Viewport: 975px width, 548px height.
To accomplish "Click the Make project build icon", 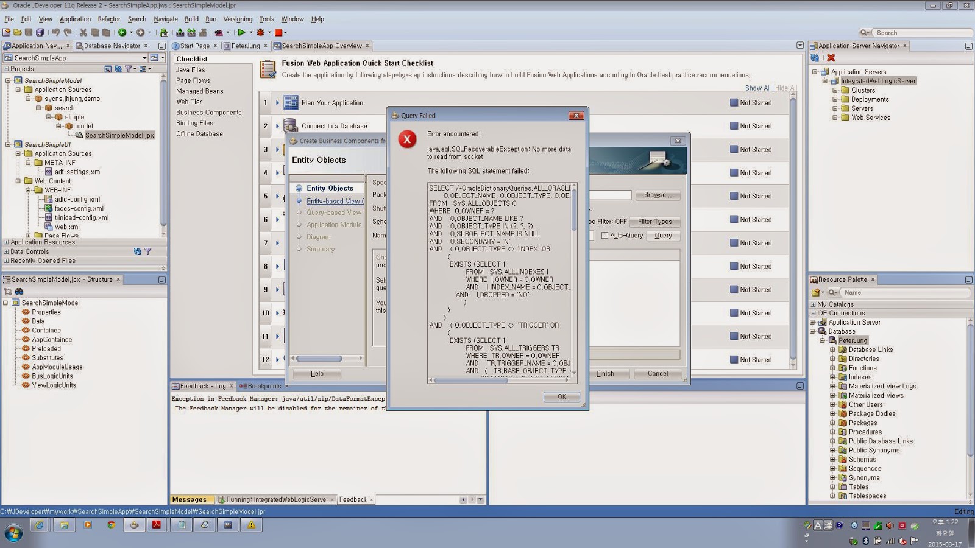I will pyautogui.click(x=180, y=32).
